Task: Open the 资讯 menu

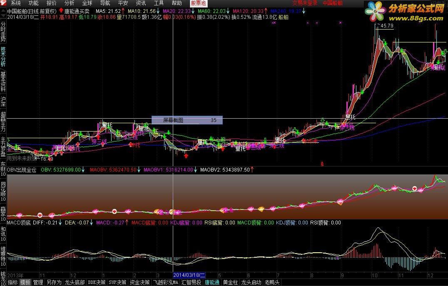Action: [x=141, y=3]
